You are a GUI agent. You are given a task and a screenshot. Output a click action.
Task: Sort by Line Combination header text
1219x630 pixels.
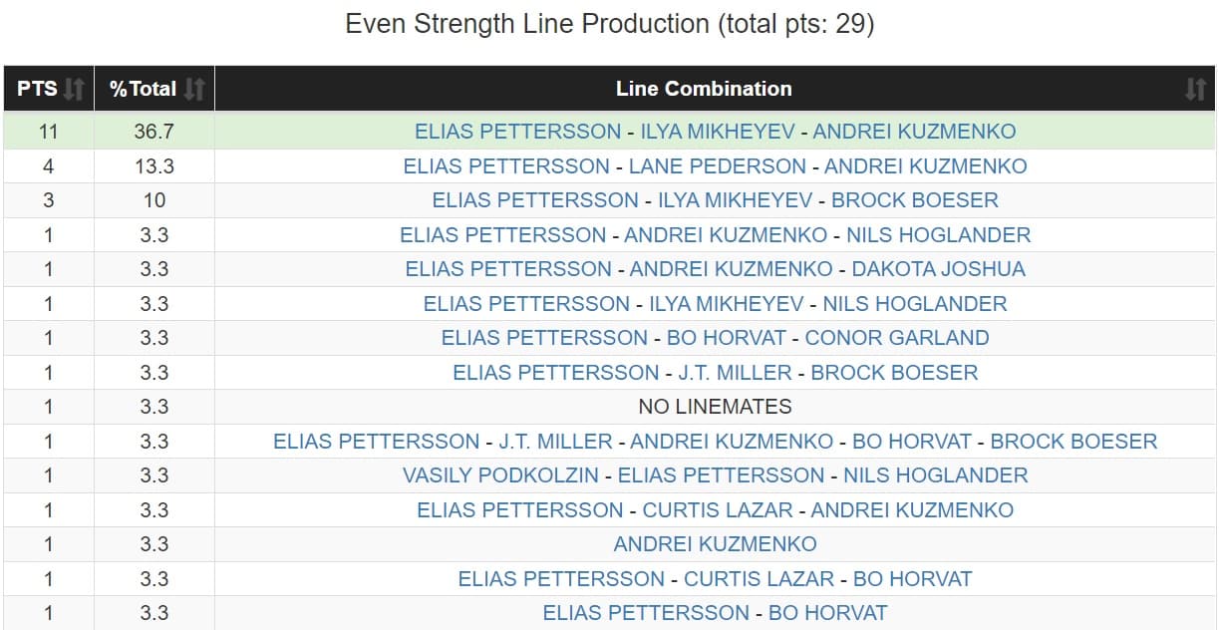point(704,89)
